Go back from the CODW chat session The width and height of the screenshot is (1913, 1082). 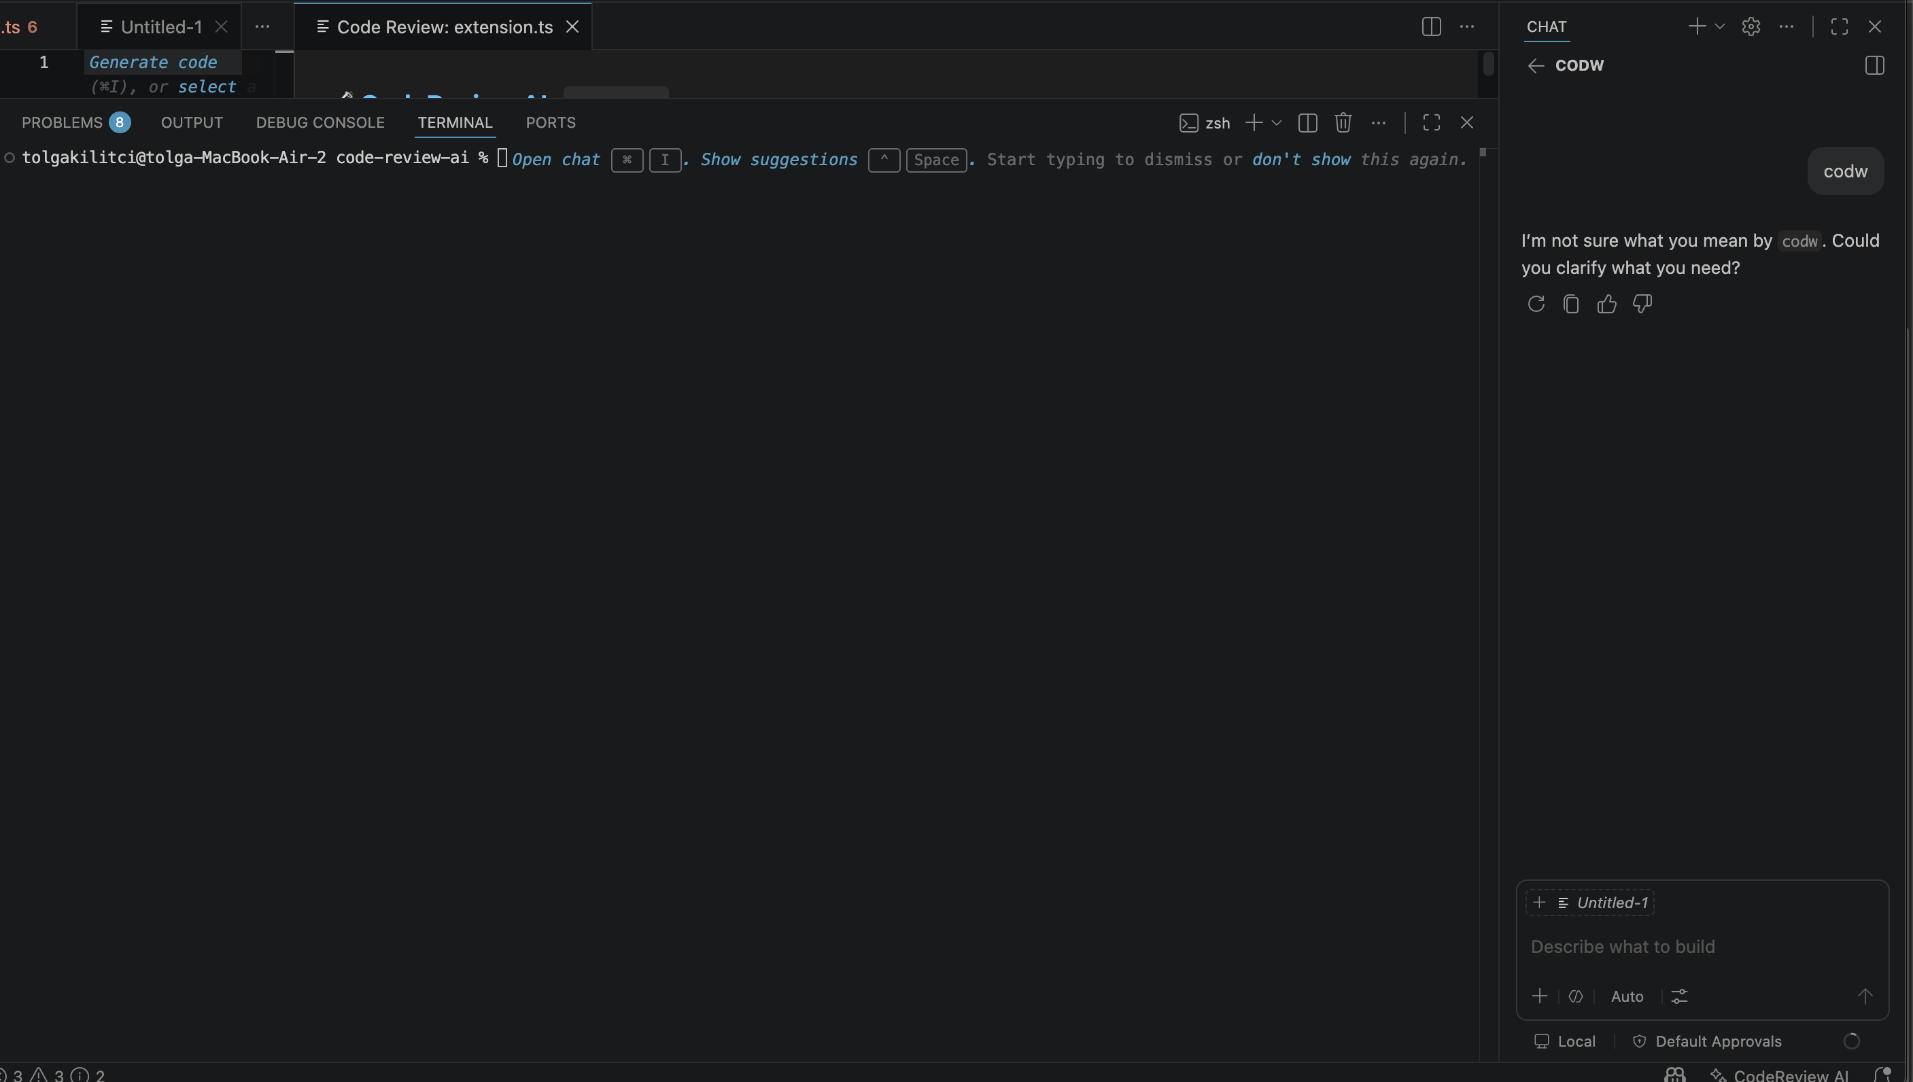click(x=1536, y=65)
